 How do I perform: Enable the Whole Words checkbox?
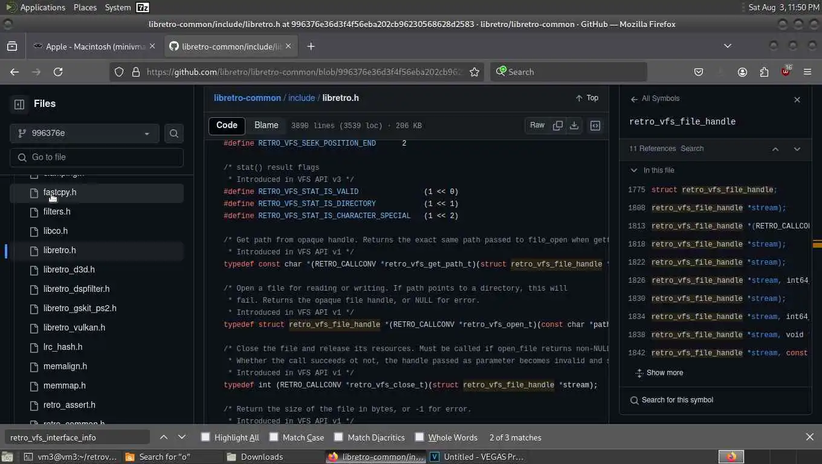419,437
